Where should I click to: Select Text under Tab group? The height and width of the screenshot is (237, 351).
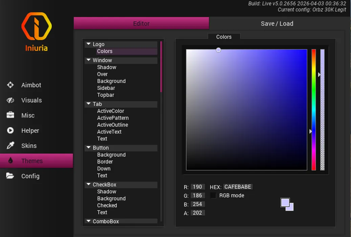point(102,139)
